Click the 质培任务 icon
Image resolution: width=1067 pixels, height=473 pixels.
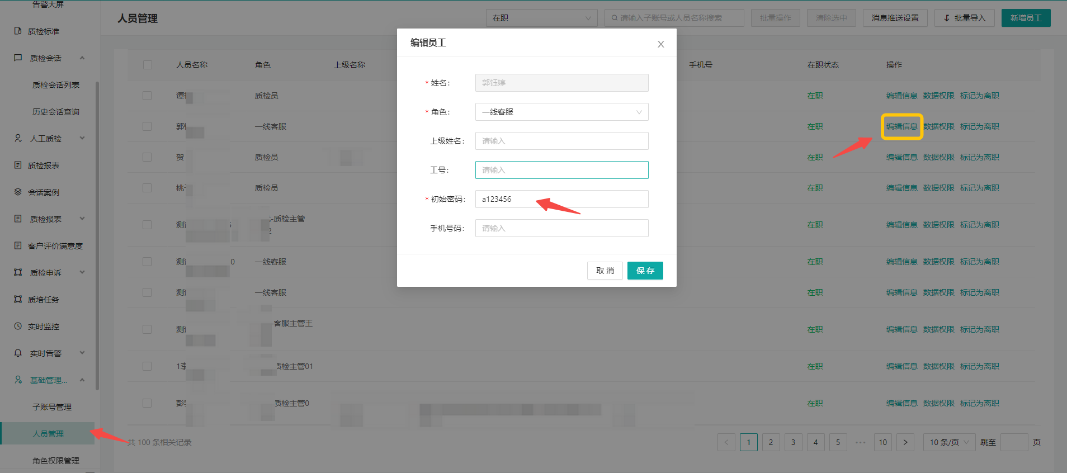click(18, 299)
